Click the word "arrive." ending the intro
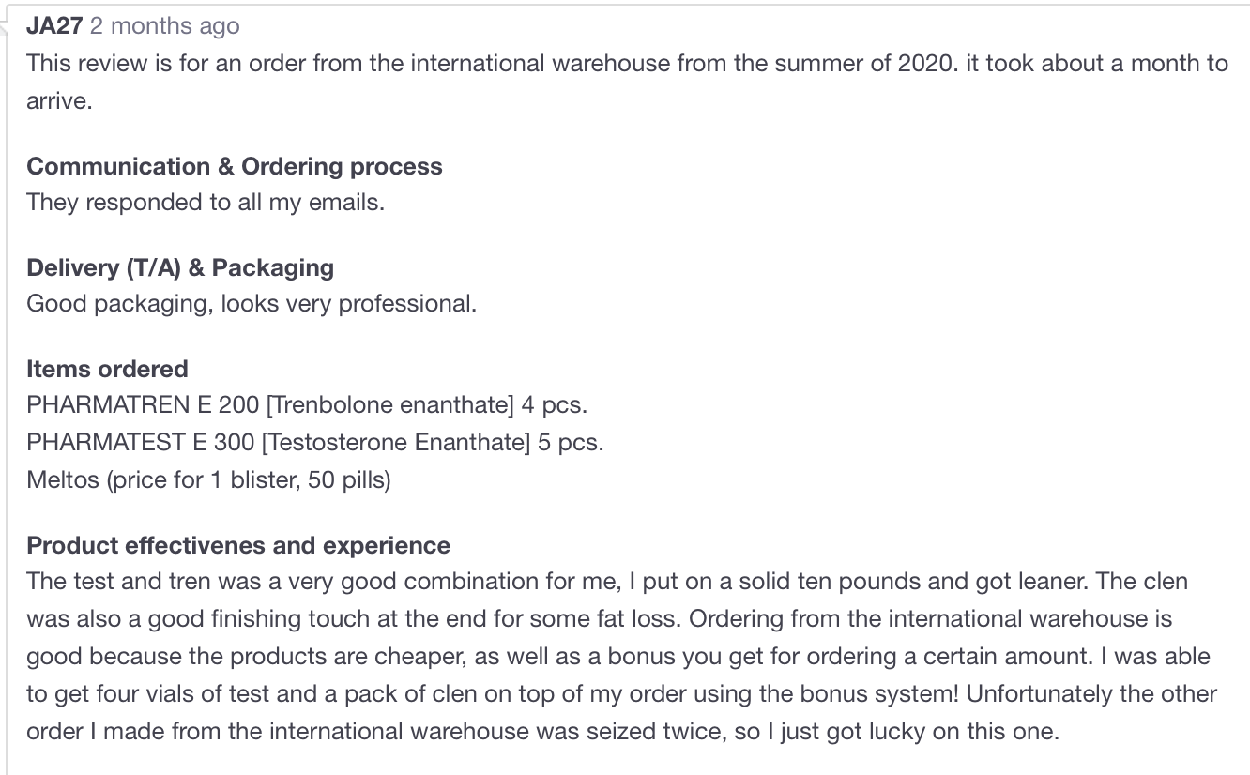 [59, 101]
